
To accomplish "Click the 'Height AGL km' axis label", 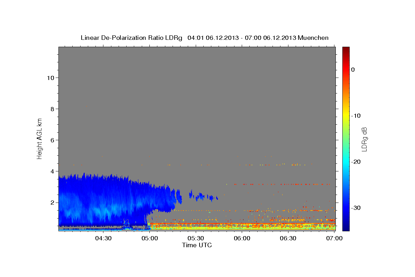I will coord(39,138).
